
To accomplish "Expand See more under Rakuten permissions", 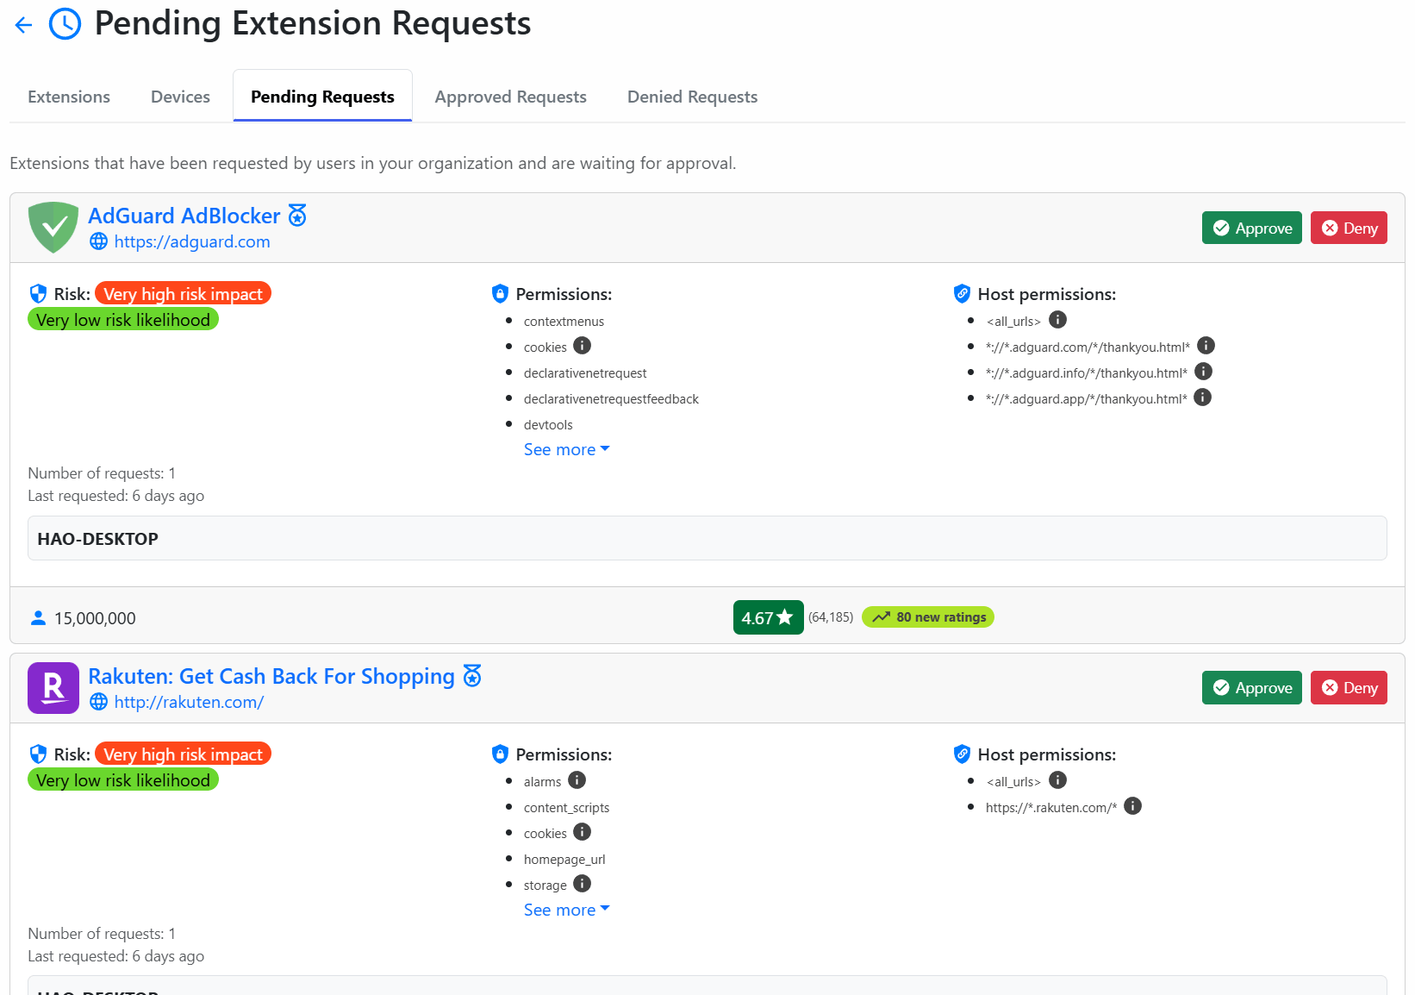I will coord(567,910).
